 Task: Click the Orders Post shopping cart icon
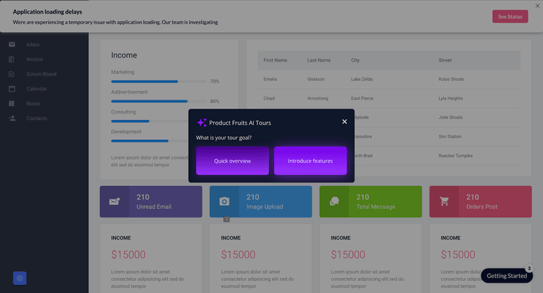pos(444,201)
